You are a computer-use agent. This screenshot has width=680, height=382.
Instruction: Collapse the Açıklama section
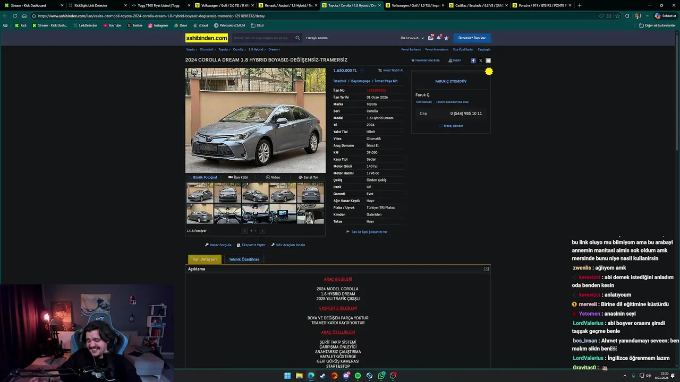tap(486, 269)
